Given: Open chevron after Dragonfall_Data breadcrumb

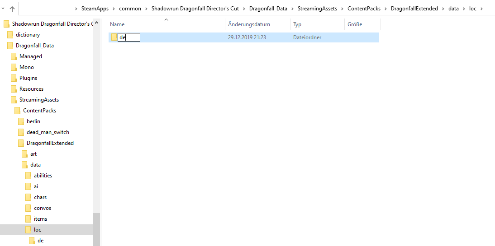Looking at the screenshot, I should coord(292,9).
